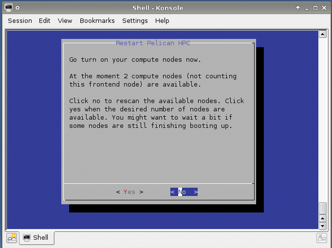Image resolution: width=332 pixels, height=248 pixels.
Task: Maximize the Konsole window
Action: [315, 8]
